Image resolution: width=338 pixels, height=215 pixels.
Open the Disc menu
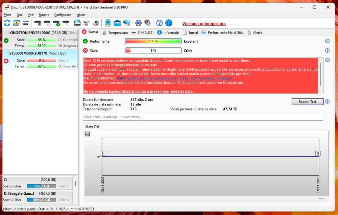click(x=20, y=15)
